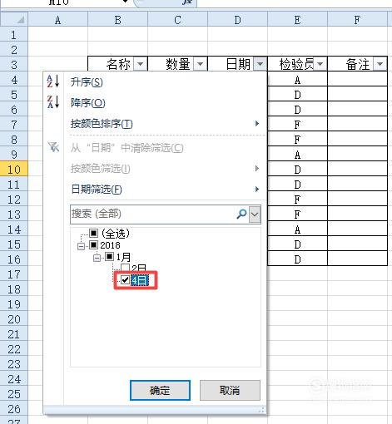Collapse the 2018 tree node
Screen dimensions: 392x424
point(81,246)
